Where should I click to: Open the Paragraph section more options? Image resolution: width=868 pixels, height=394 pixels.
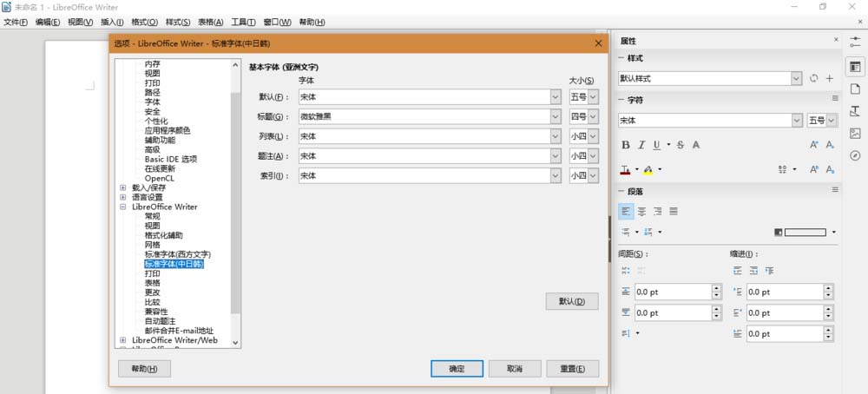pos(835,190)
